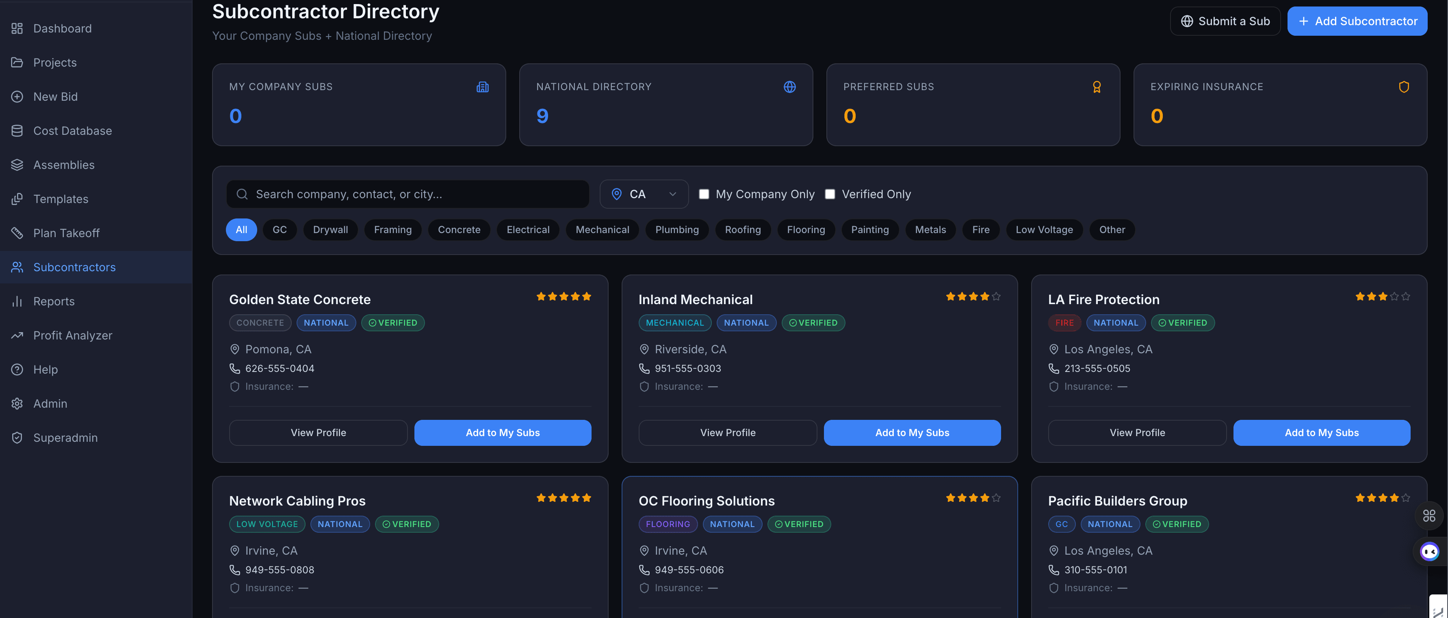Image resolution: width=1448 pixels, height=618 pixels.
Task: Click the Profit Analyzer trend icon
Action: (x=17, y=335)
